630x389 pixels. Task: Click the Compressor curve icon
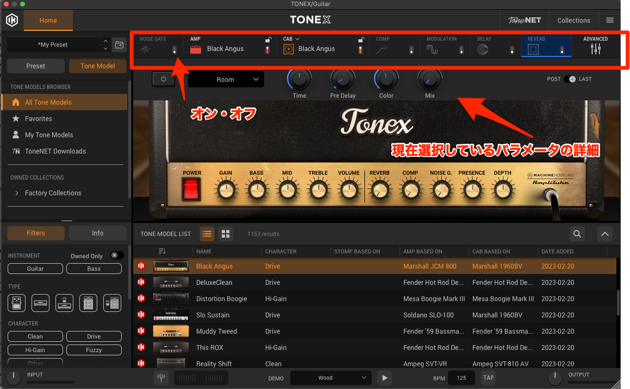(x=382, y=49)
